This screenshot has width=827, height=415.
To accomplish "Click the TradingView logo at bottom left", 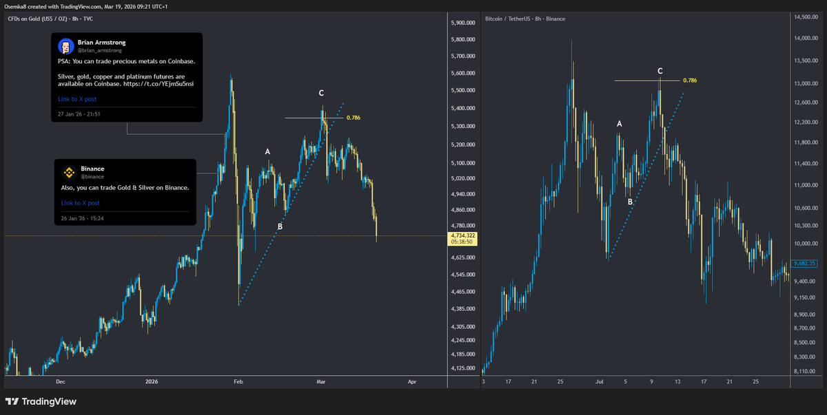I will [x=41, y=401].
